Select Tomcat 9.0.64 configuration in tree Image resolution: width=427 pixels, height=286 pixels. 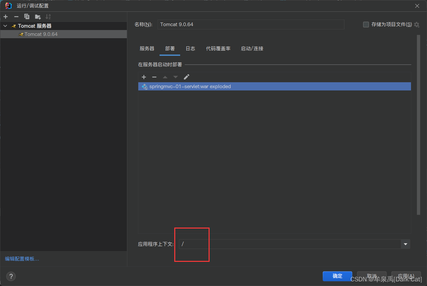tap(63, 34)
